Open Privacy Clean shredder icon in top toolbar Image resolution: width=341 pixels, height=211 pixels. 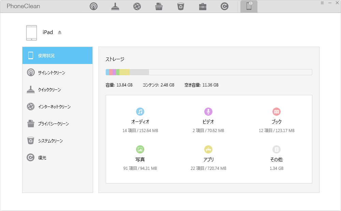[x=159, y=6]
